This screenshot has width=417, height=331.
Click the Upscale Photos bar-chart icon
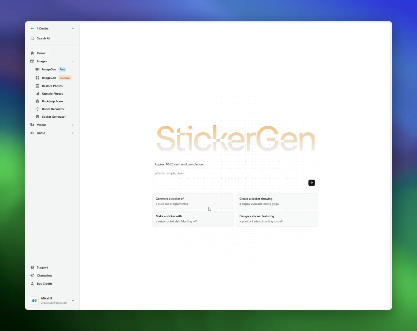37,94
